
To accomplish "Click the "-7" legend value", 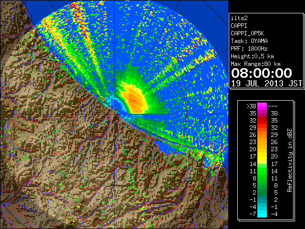I will 253,214.
